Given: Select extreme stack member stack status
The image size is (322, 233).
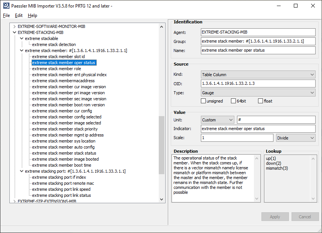Looking at the screenshot, I should (64, 153).
